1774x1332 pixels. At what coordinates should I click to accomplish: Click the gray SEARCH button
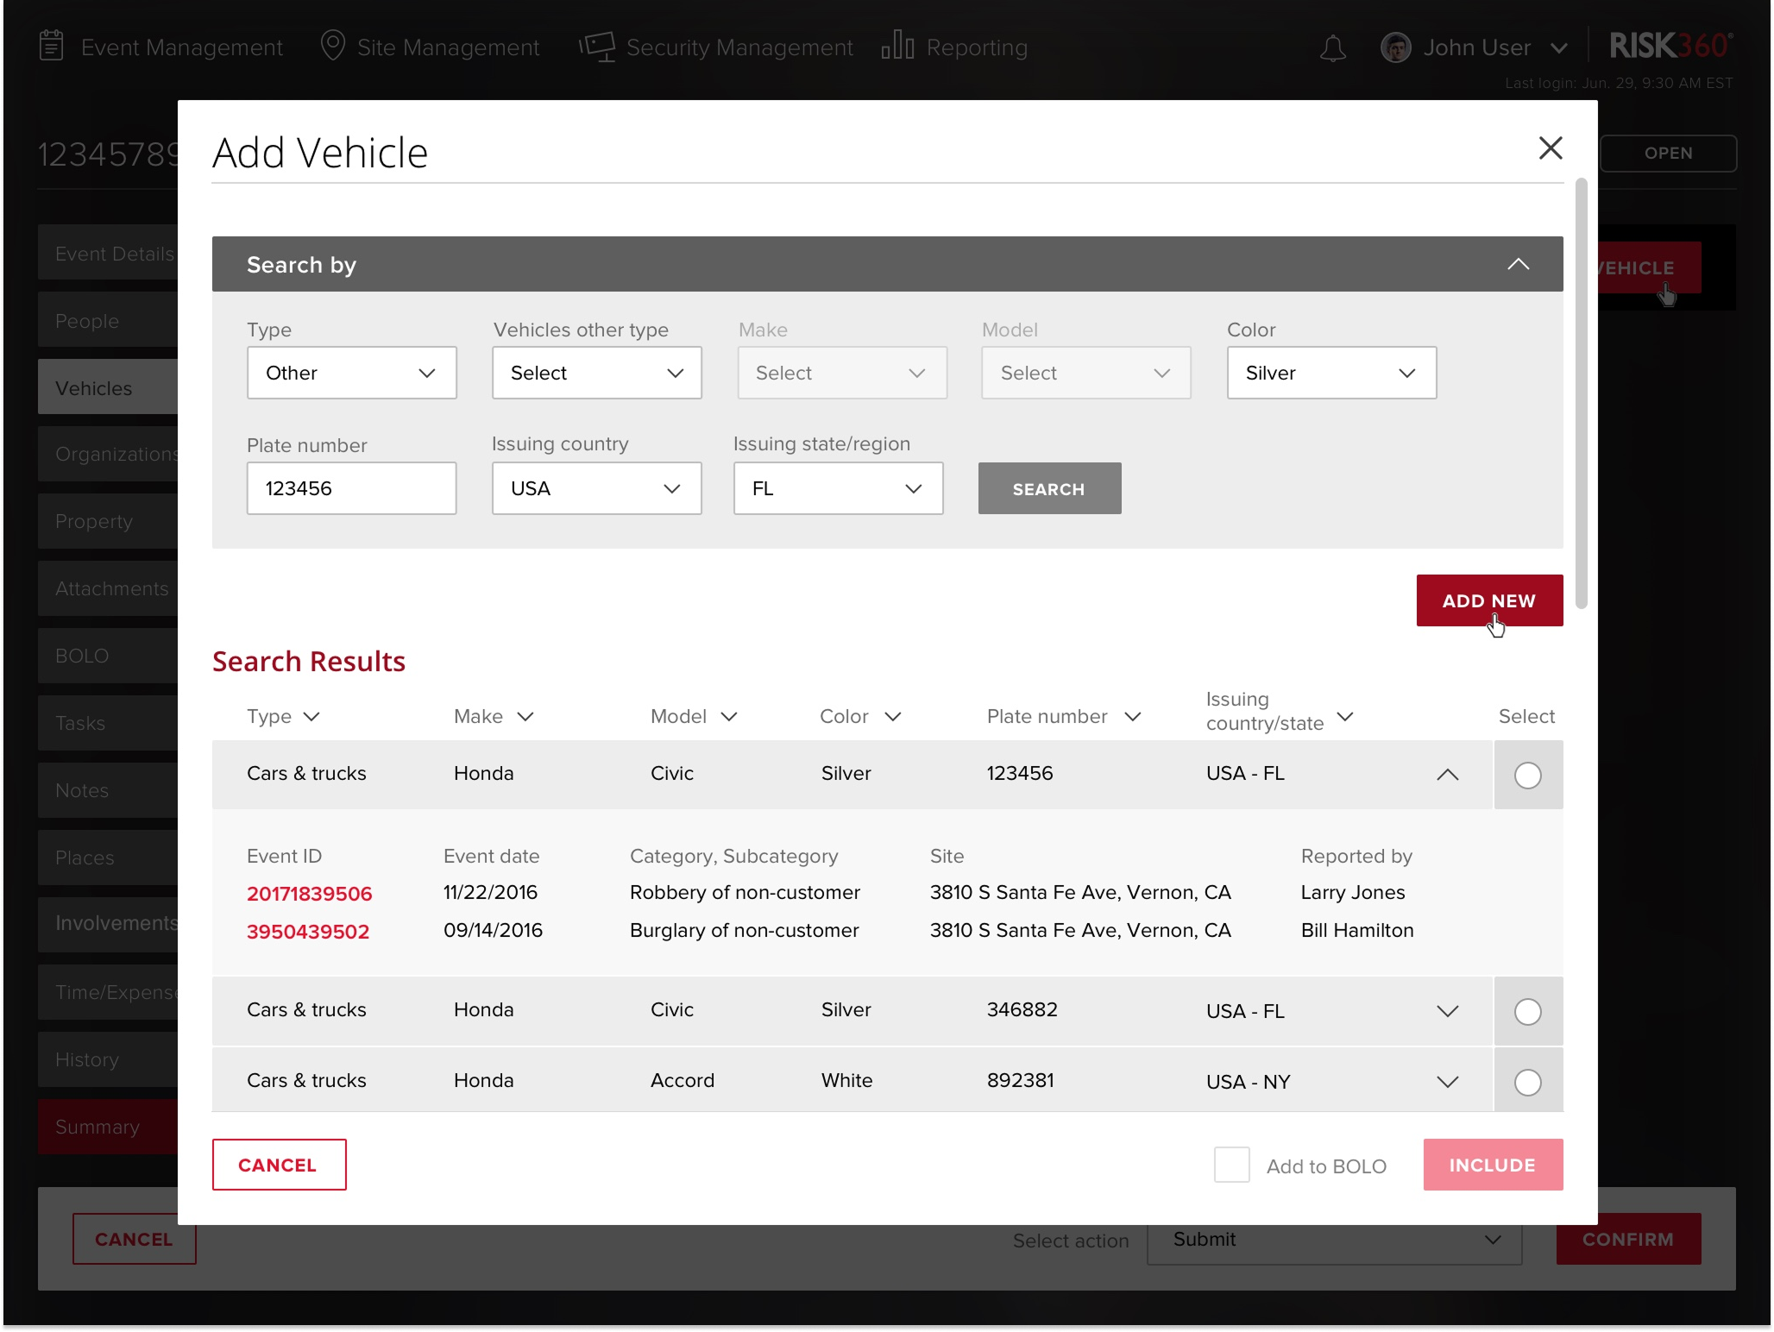pyautogui.click(x=1049, y=488)
